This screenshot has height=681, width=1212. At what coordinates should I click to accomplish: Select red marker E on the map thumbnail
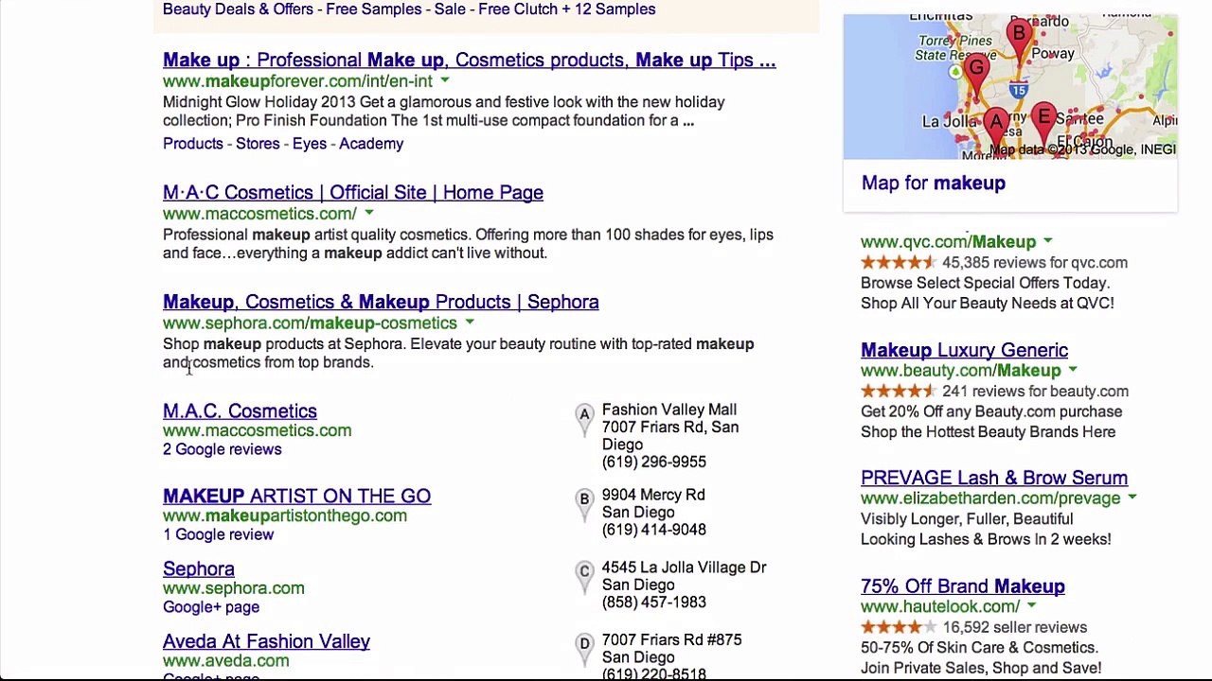[x=1043, y=121]
